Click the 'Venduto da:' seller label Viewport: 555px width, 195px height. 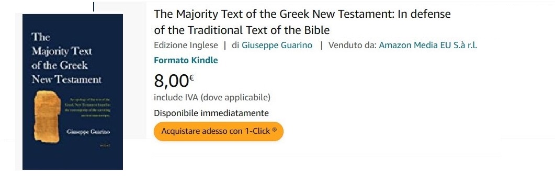tap(352, 45)
